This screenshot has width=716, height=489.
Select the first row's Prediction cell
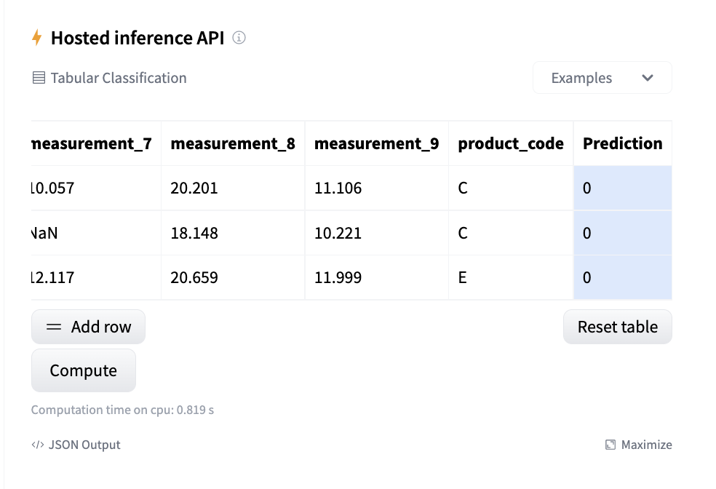[622, 188]
